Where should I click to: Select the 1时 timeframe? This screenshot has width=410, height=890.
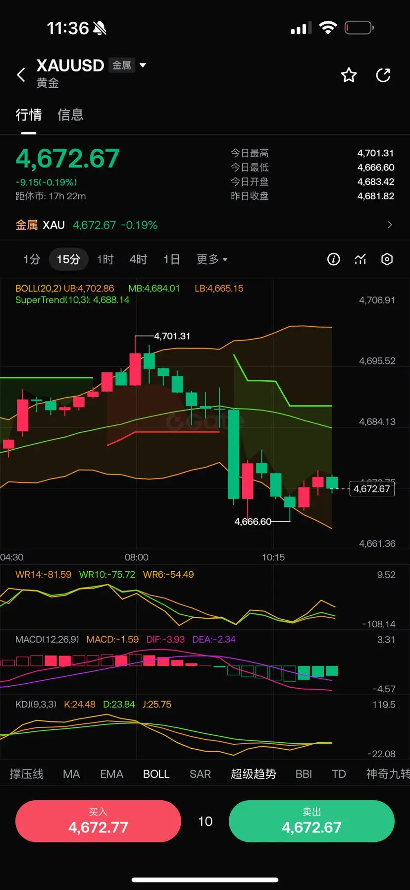coord(105,259)
